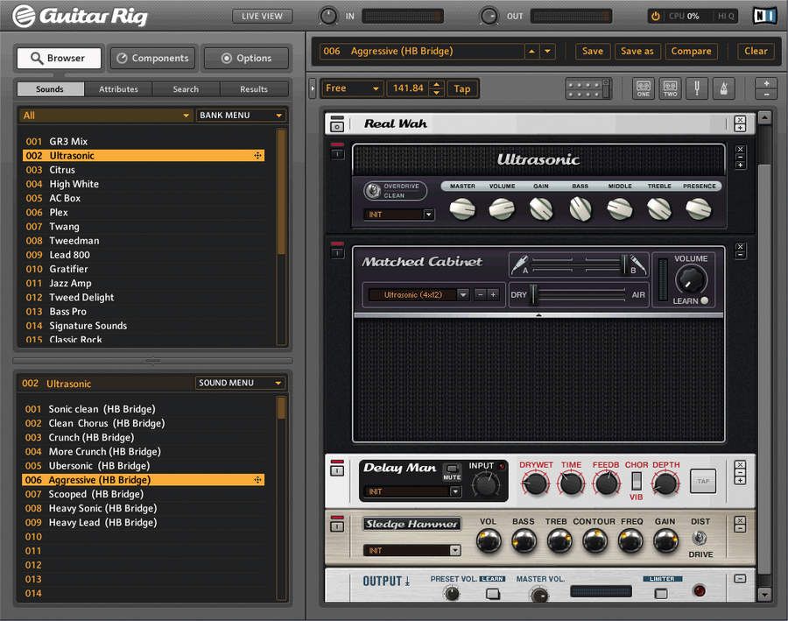
Task: Open the Search sub-tab
Action: 186,89
